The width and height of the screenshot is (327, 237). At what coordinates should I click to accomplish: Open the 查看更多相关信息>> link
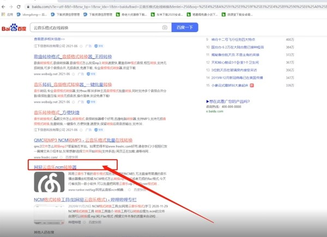pyautogui.click(x=49, y=39)
